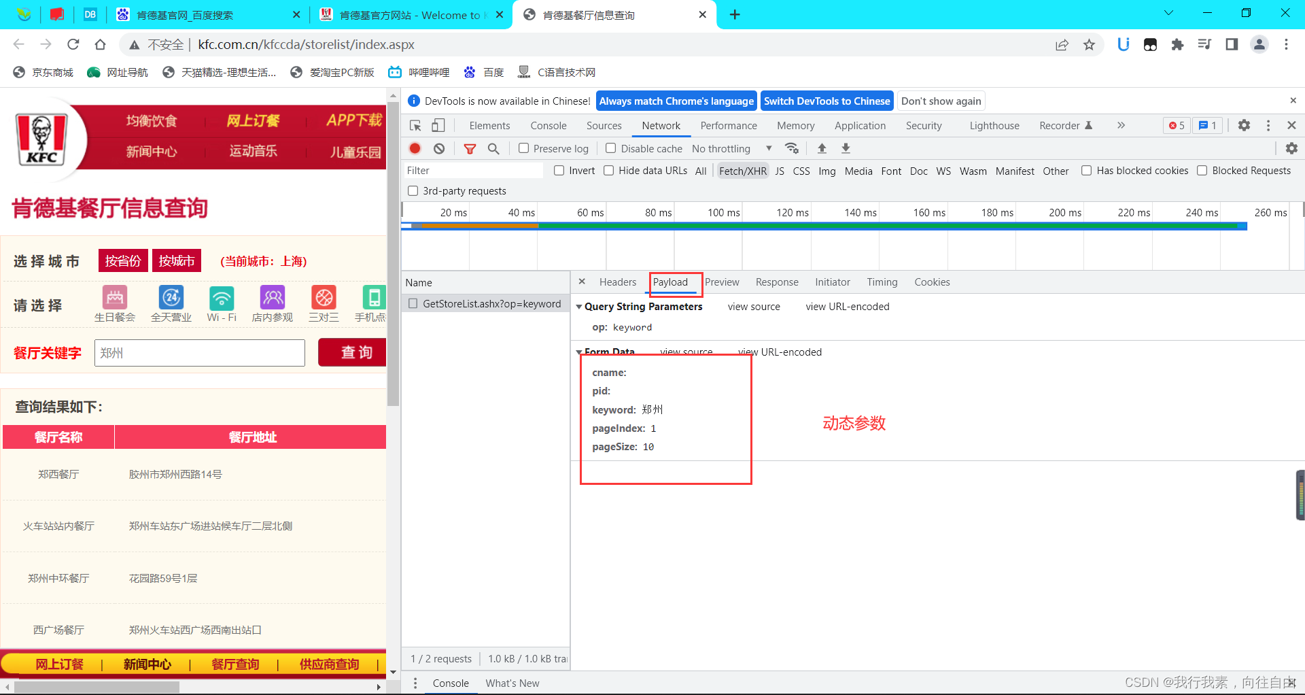Viewport: 1305px width, 695px height.
Task: Click view source for Query String
Action: click(754, 307)
